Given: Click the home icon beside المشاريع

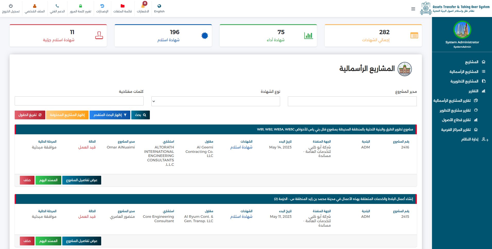Looking at the screenshot, I should pos(484,62).
